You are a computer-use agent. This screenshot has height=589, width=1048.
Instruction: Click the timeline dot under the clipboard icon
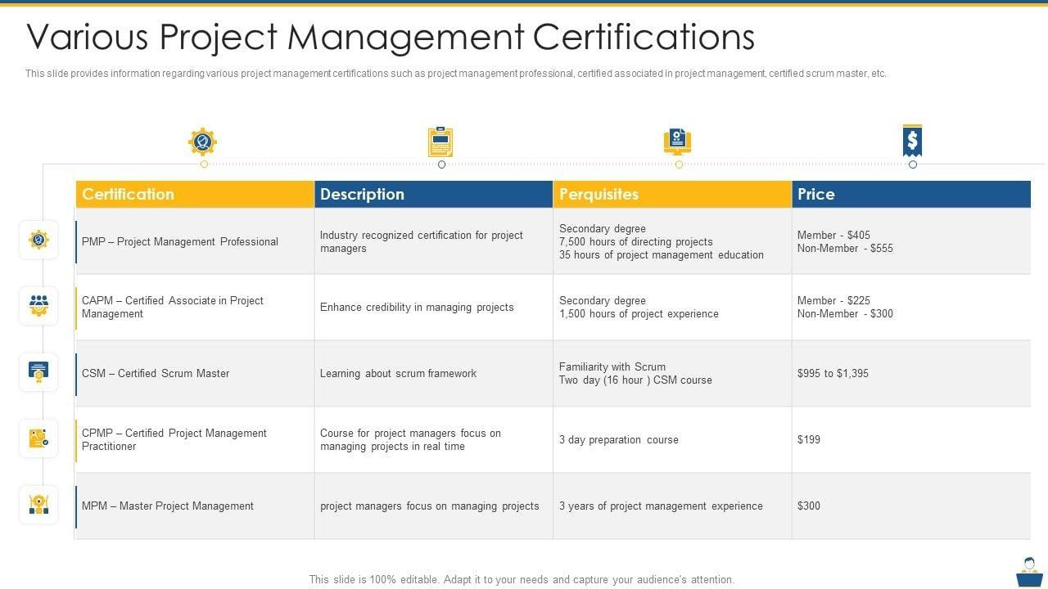point(441,164)
